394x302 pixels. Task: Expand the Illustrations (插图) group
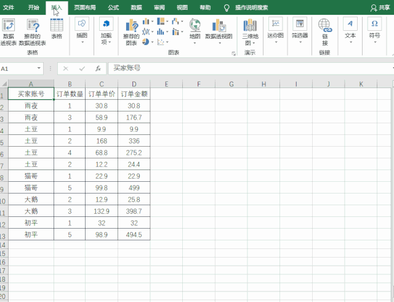[82, 31]
